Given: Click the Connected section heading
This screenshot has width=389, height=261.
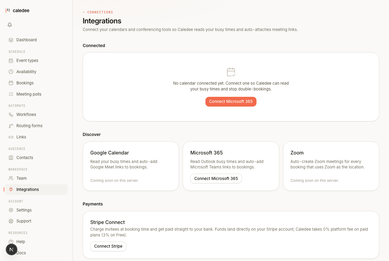Looking at the screenshot, I should (x=94, y=46).
